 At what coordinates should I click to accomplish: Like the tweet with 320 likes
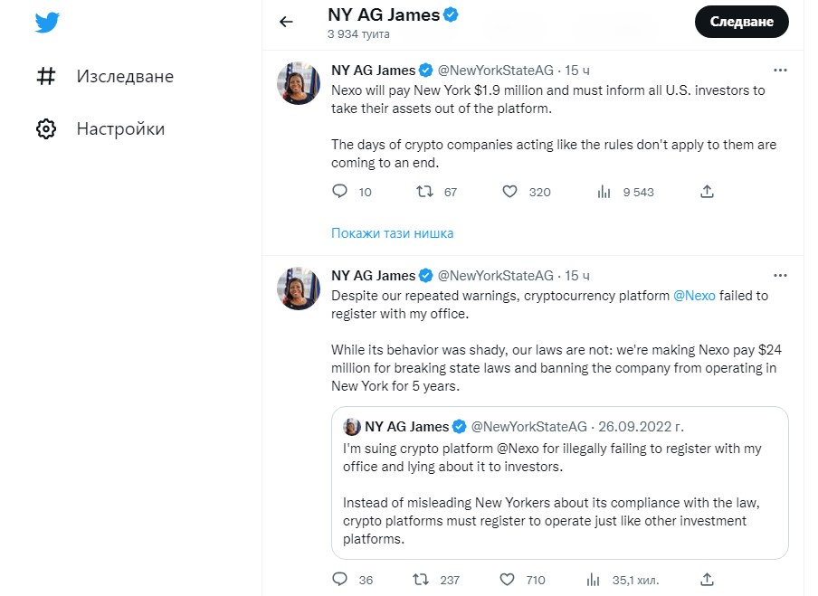coord(509,192)
